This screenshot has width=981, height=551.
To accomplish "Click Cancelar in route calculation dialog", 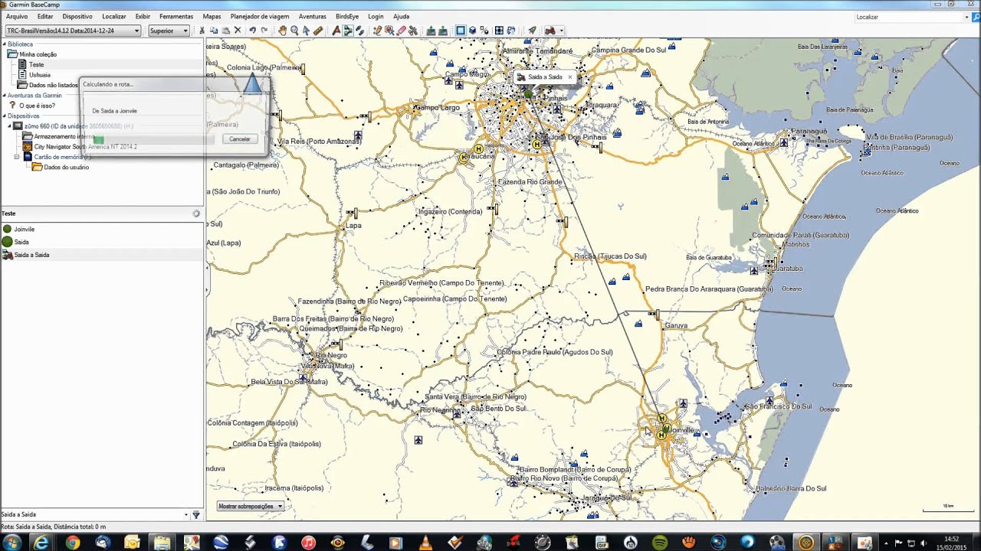I will point(240,139).
